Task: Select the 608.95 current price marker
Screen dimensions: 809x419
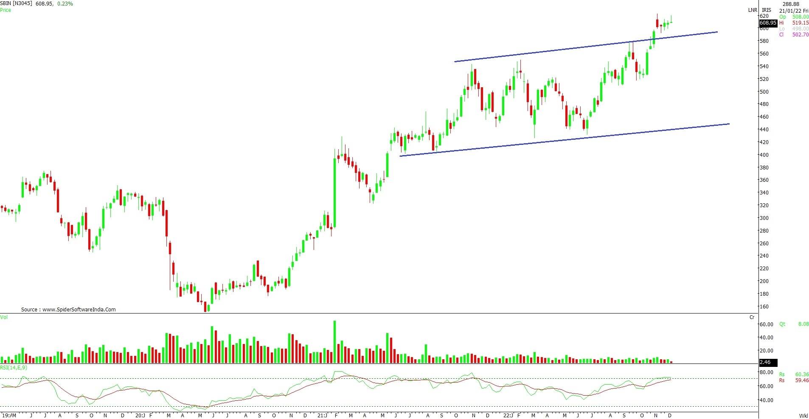Action: (x=768, y=22)
